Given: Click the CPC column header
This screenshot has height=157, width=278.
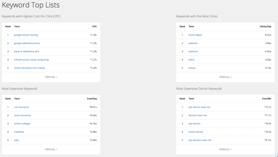Looking at the screenshot, I should coord(94,27).
